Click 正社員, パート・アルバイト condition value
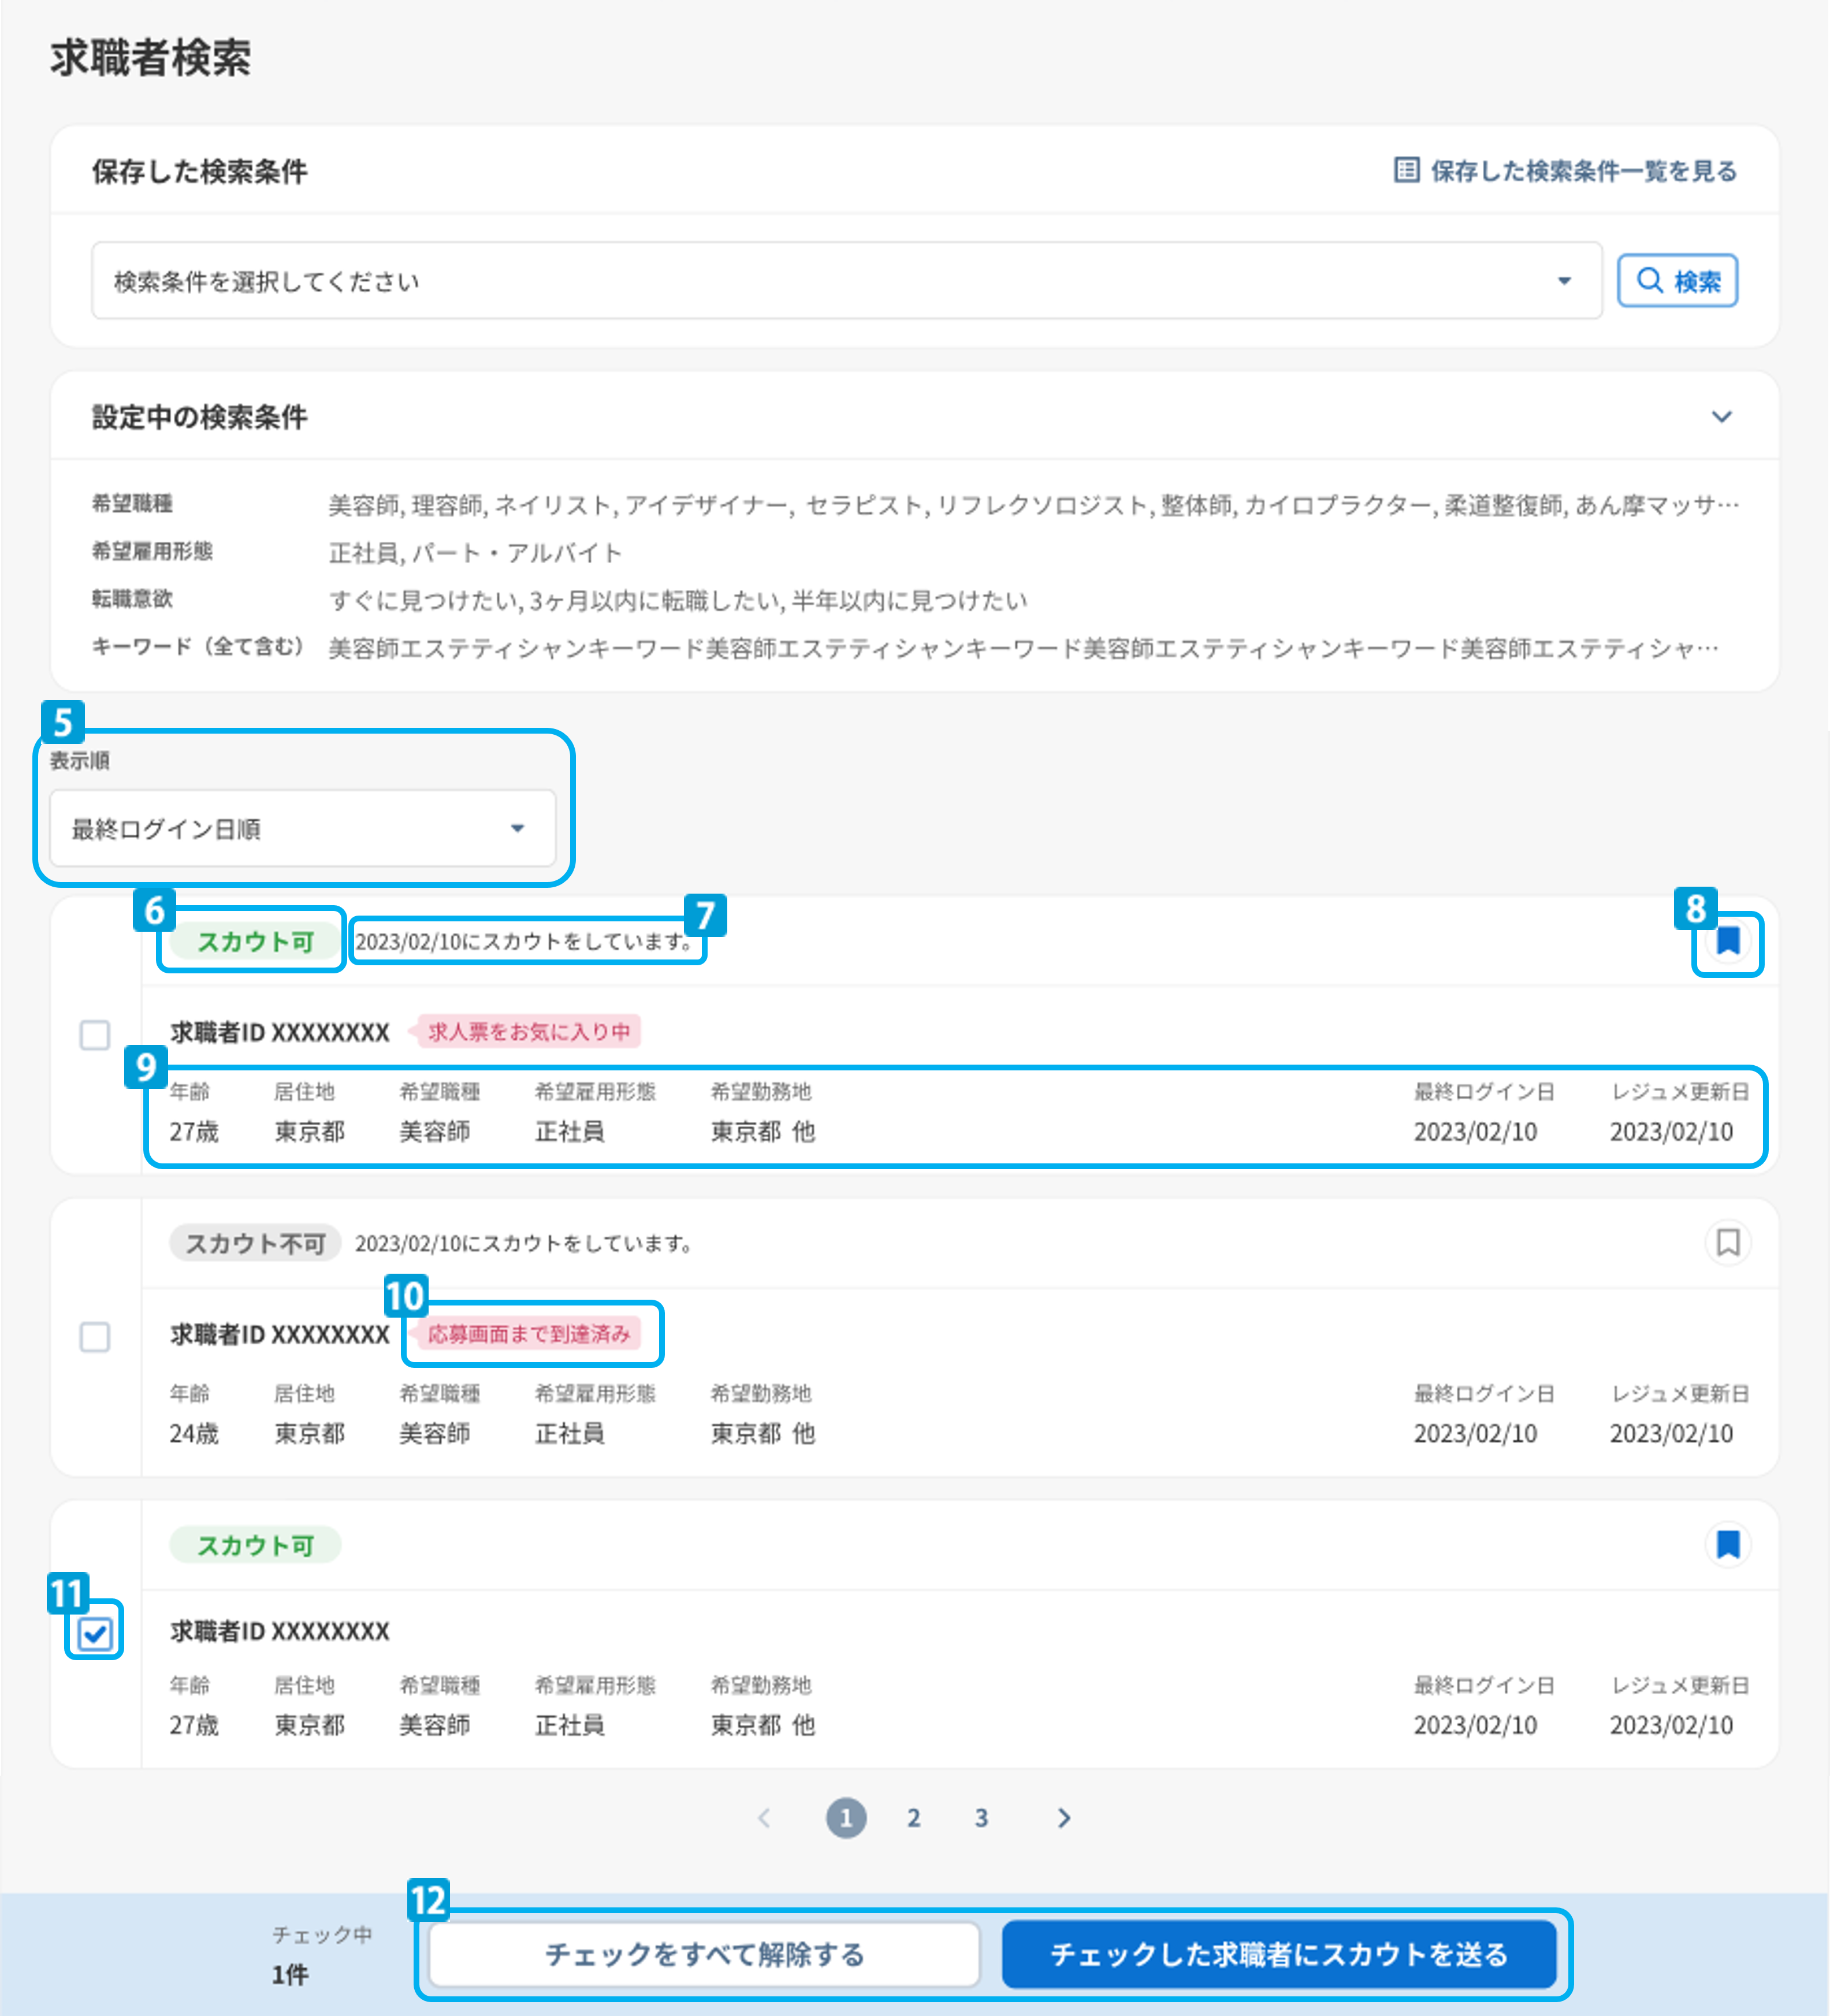This screenshot has height=2016, width=1830. pos(476,553)
